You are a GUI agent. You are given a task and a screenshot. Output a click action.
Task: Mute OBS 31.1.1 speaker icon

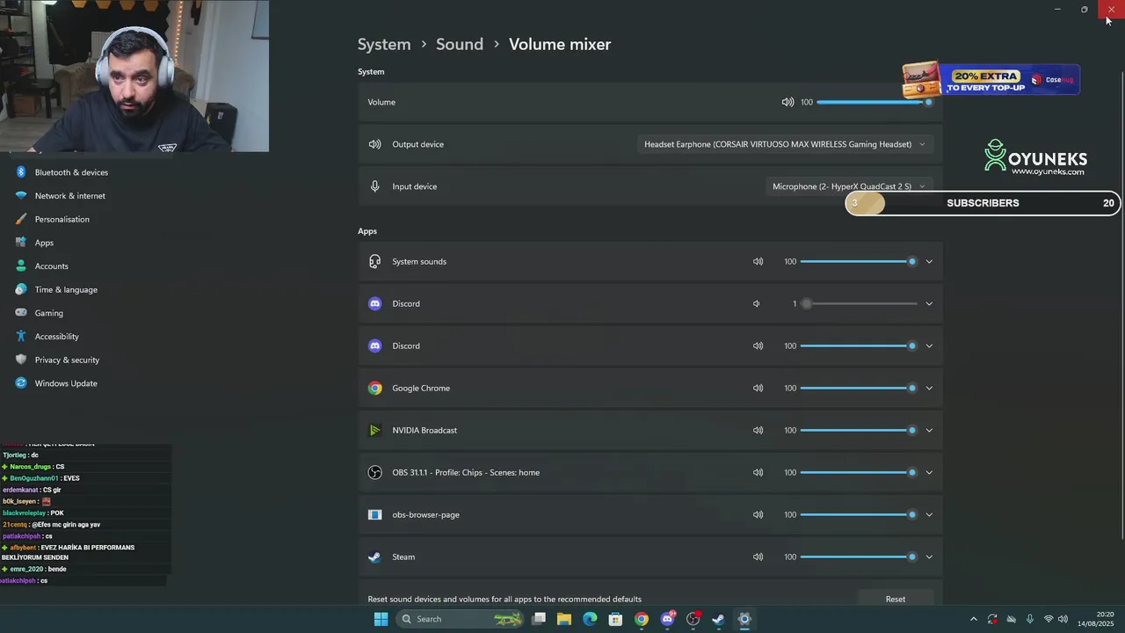(x=758, y=472)
